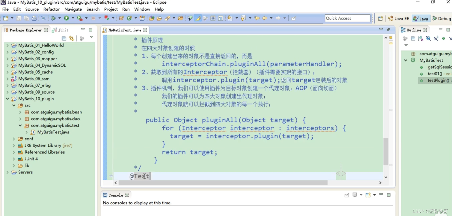452x216 pixels.
Task: Minimize the Package Explorer panel
Action: click(x=83, y=29)
